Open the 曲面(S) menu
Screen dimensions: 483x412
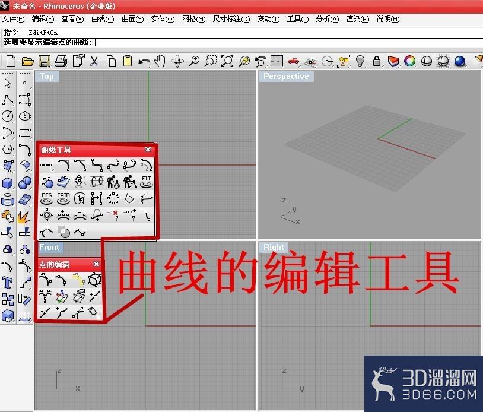[132, 19]
